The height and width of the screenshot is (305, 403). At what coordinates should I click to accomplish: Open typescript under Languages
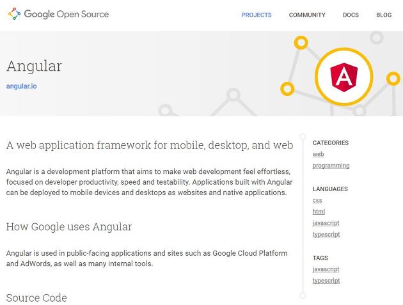click(x=326, y=234)
